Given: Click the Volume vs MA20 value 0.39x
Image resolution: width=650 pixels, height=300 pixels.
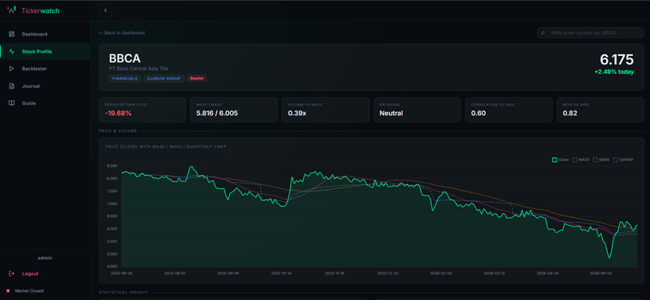Looking at the screenshot, I should (297, 113).
